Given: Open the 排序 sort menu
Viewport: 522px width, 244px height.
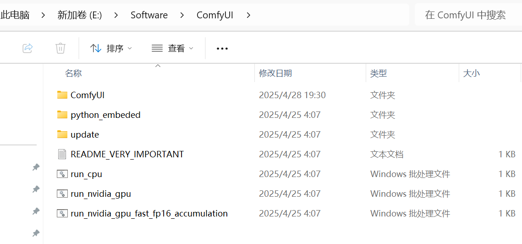Looking at the screenshot, I should click(111, 48).
